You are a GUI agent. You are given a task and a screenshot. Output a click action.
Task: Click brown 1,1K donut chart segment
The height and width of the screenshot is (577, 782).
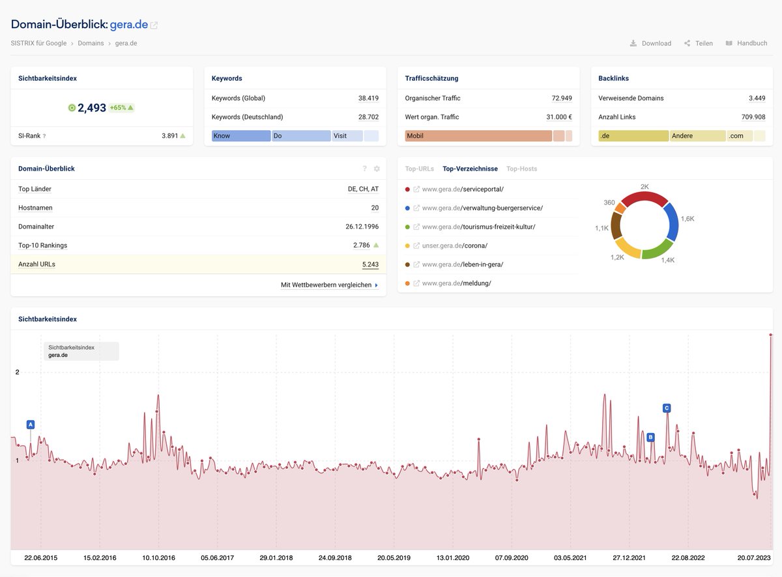point(616,225)
